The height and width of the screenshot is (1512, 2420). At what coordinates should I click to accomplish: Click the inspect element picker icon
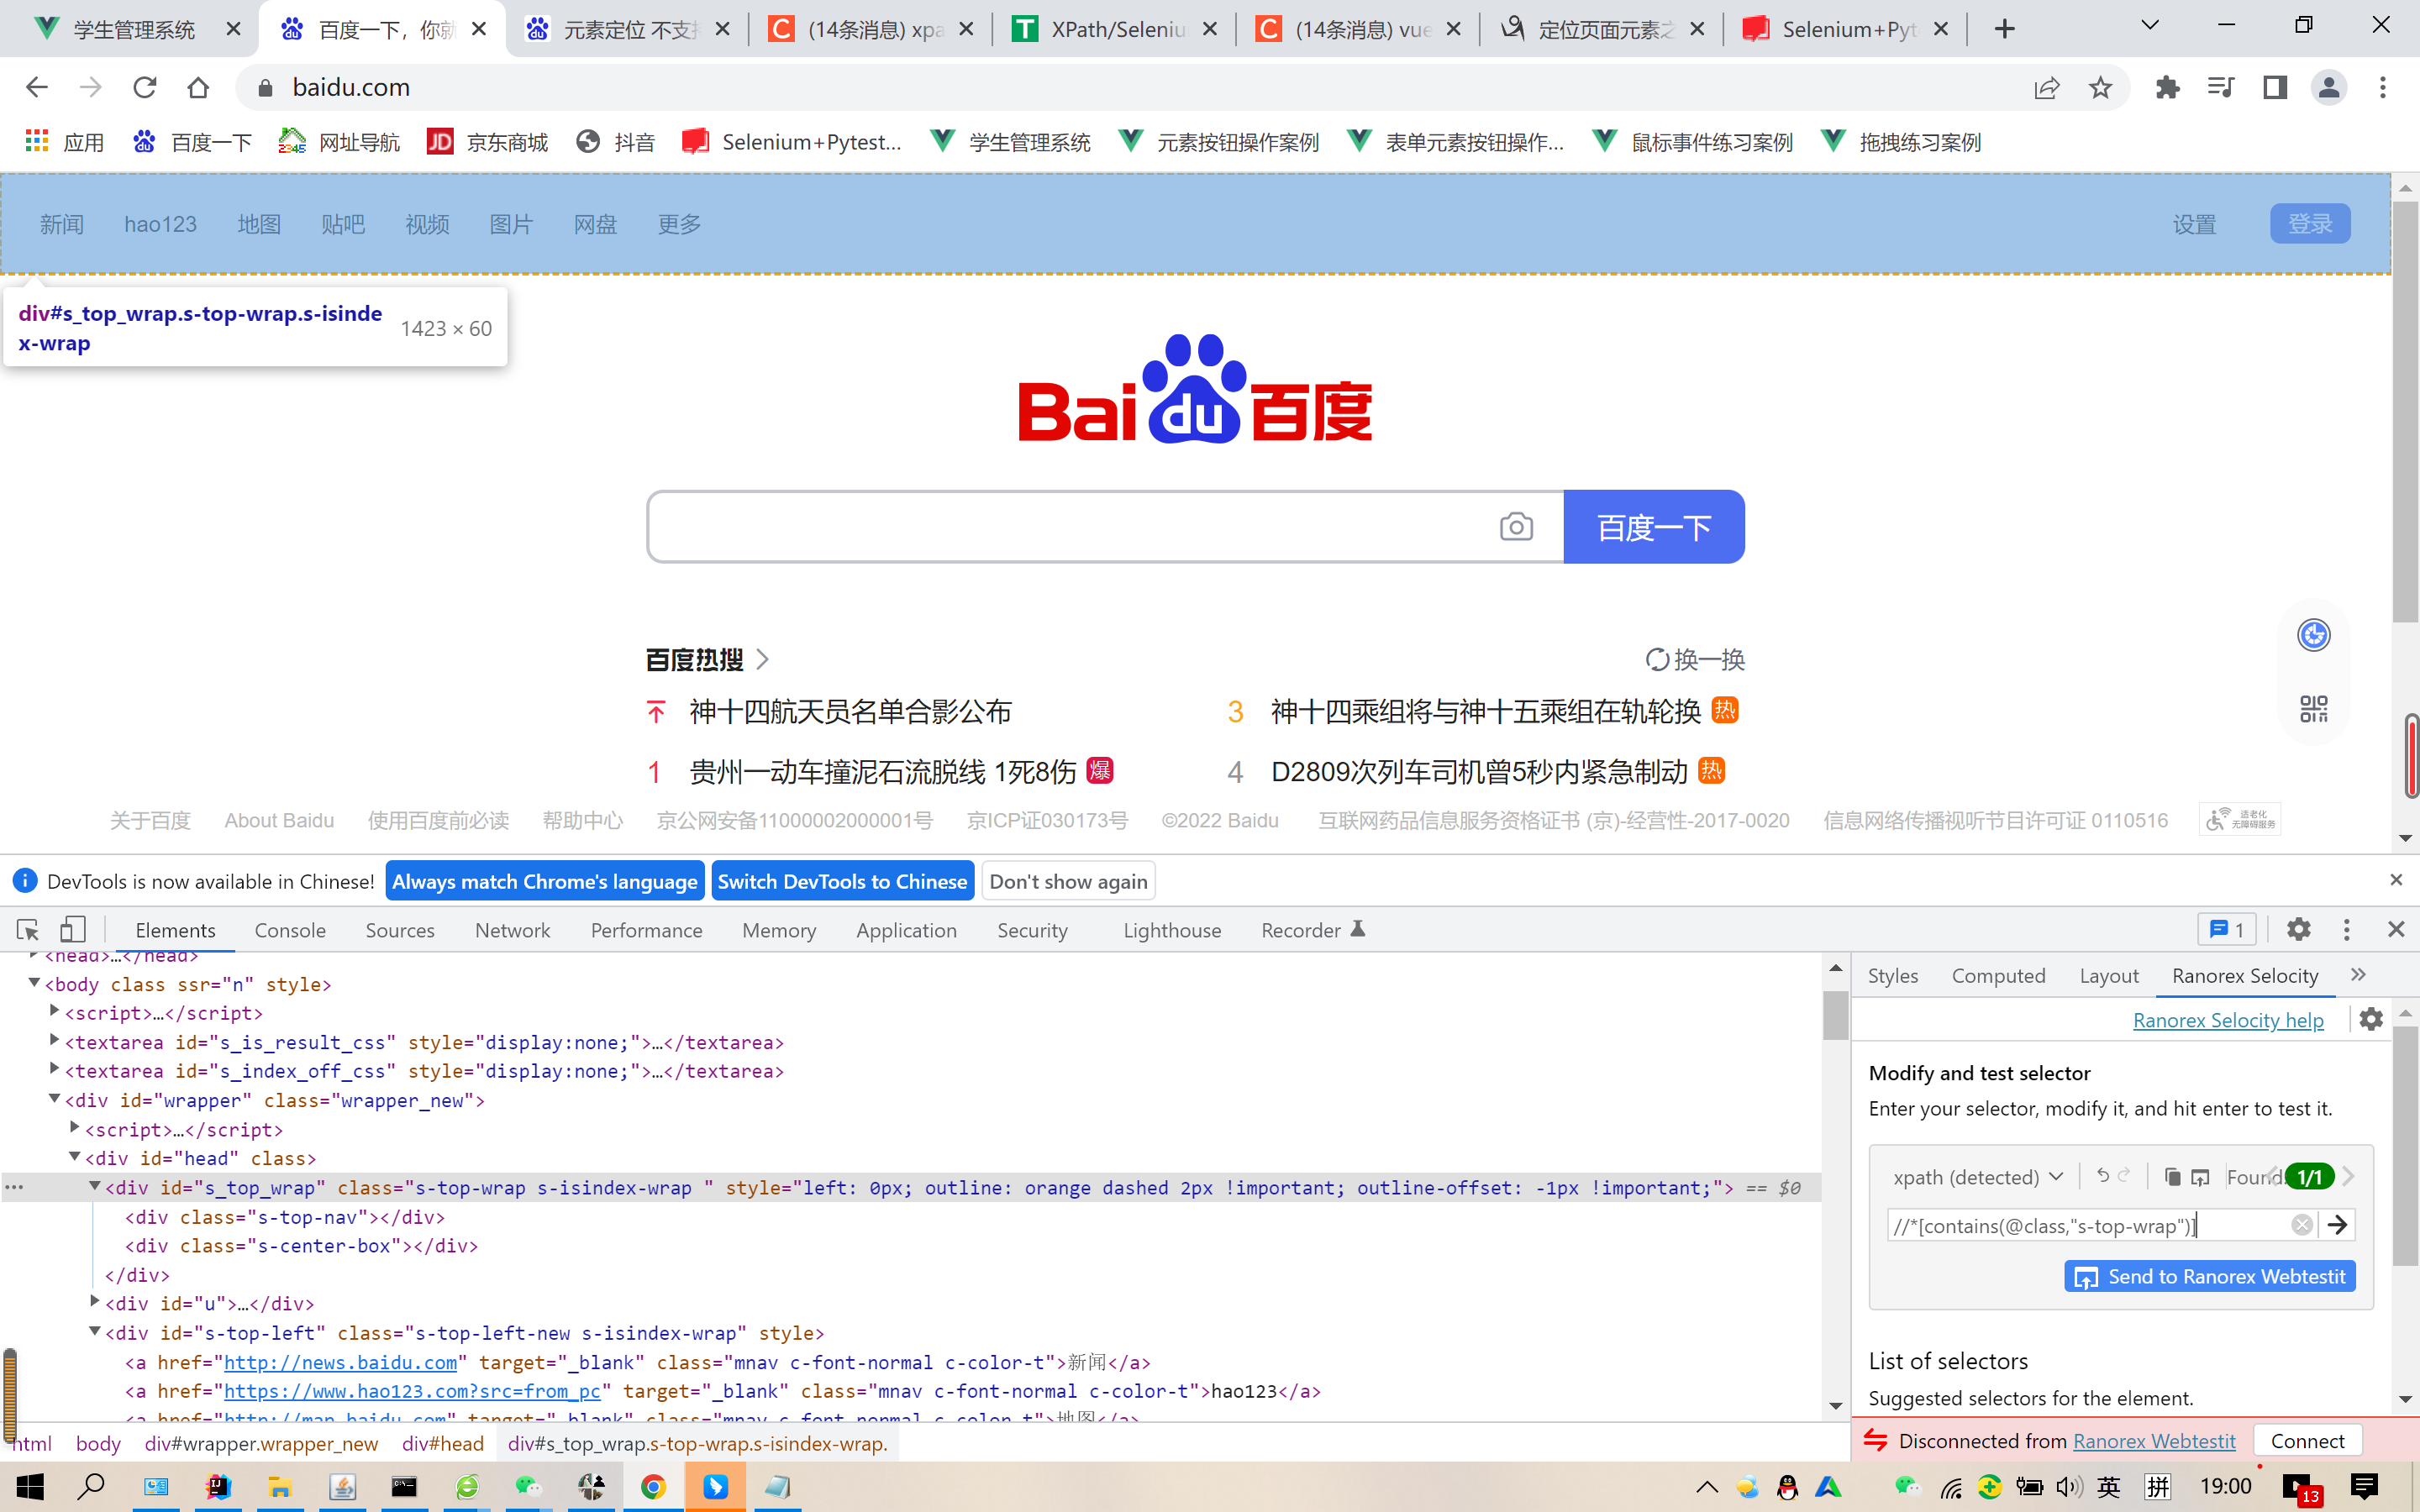[28, 930]
